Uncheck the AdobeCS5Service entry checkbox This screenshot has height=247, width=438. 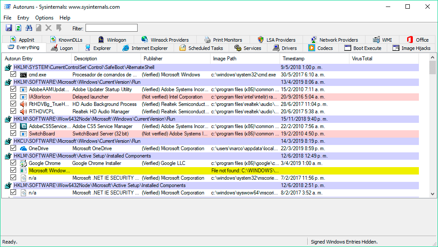(13, 126)
